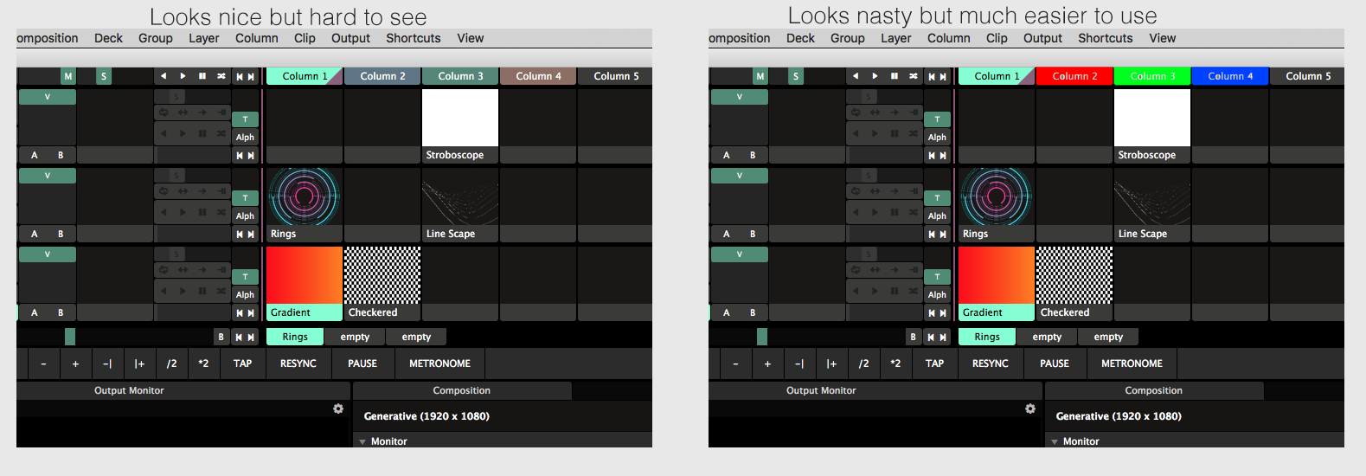The image size is (1366, 476).
Task: Open the Output menu in the left screenshot
Action: [x=350, y=38]
